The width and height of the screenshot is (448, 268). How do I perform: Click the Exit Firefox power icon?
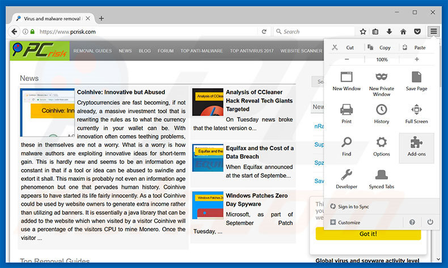tap(430, 222)
